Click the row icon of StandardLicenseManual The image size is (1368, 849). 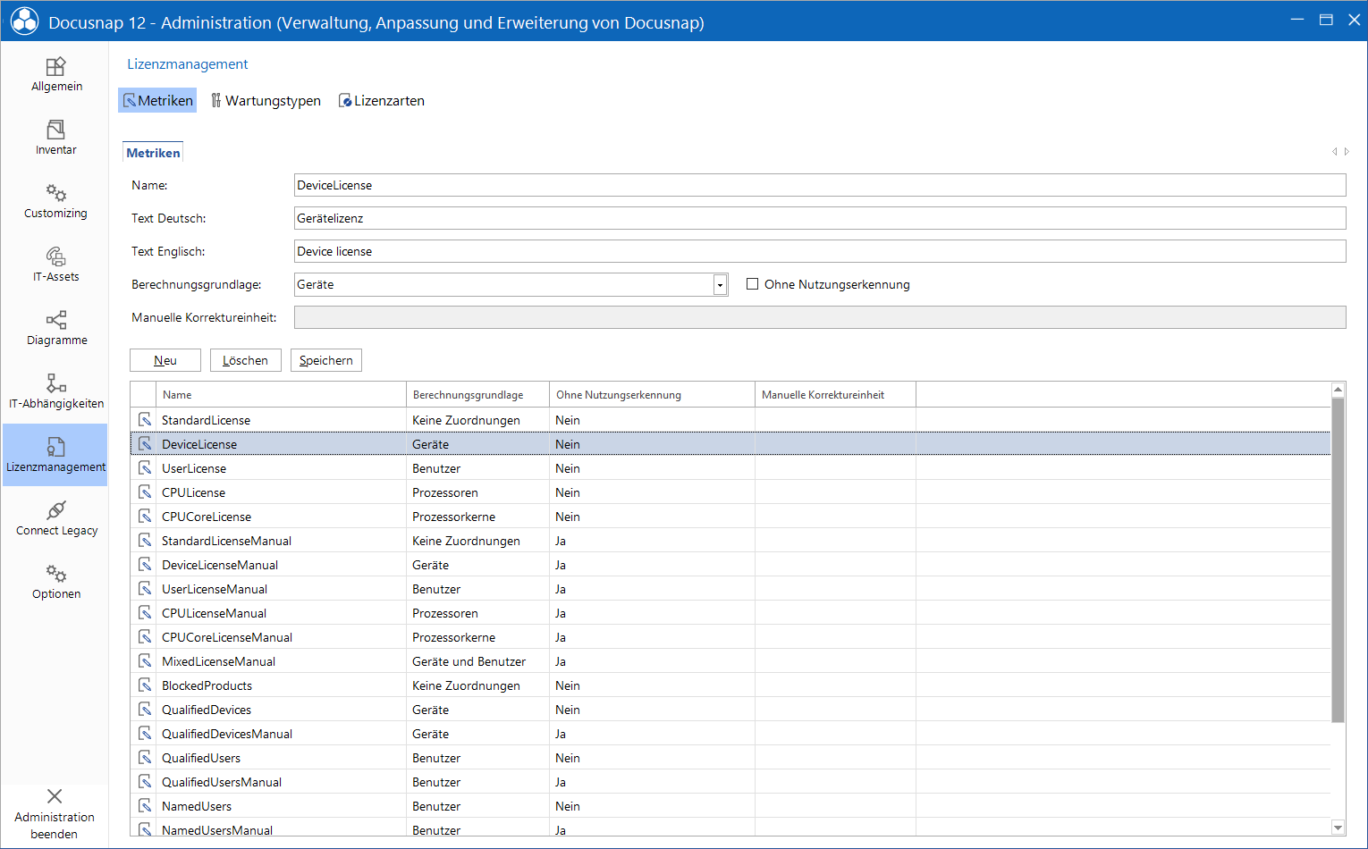click(145, 540)
